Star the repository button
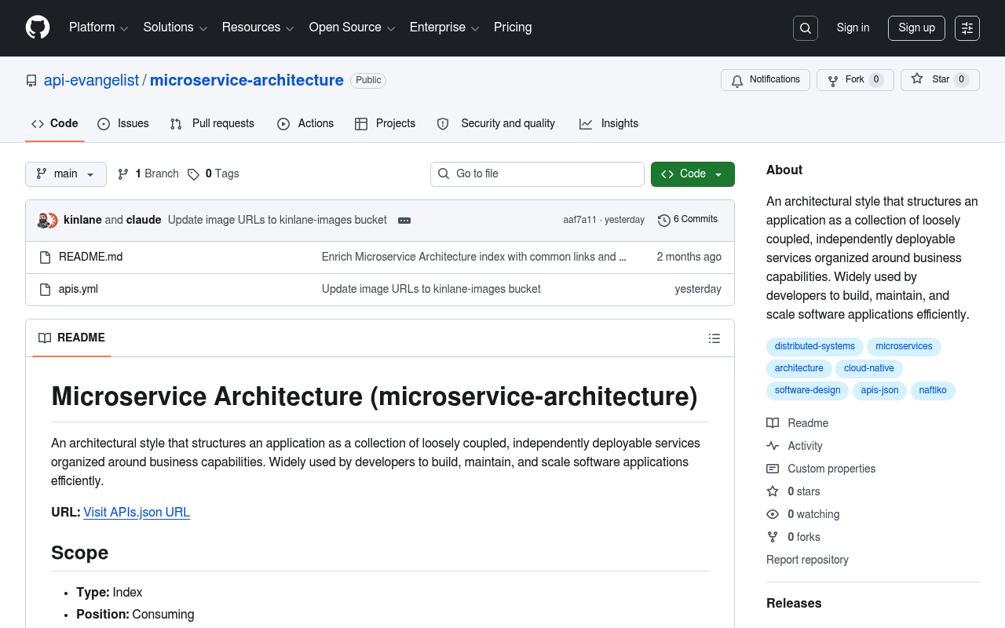Image resolution: width=1005 pixels, height=628 pixels. (x=940, y=80)
